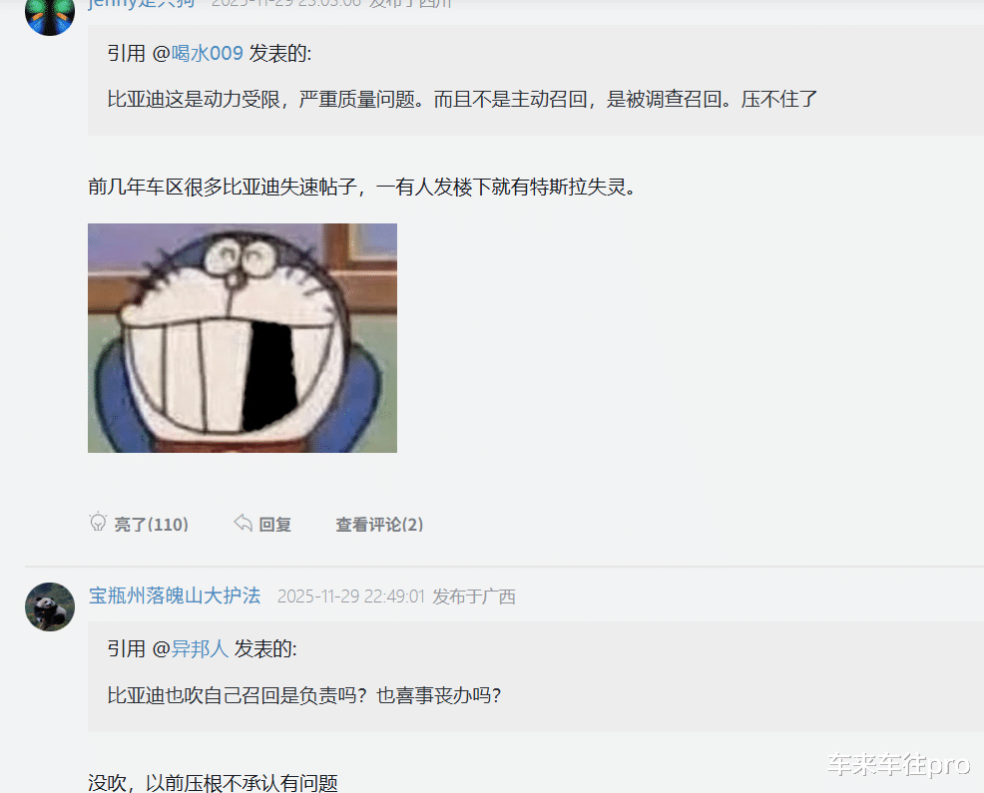This screenshot has height=793, width=984.
Task: Click the 车来车往pro watermark
Action: [x=898, y=764]
